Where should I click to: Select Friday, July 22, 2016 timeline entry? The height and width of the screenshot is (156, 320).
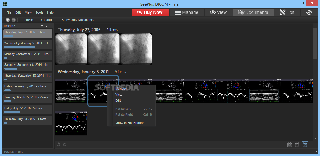pos(28,109)
